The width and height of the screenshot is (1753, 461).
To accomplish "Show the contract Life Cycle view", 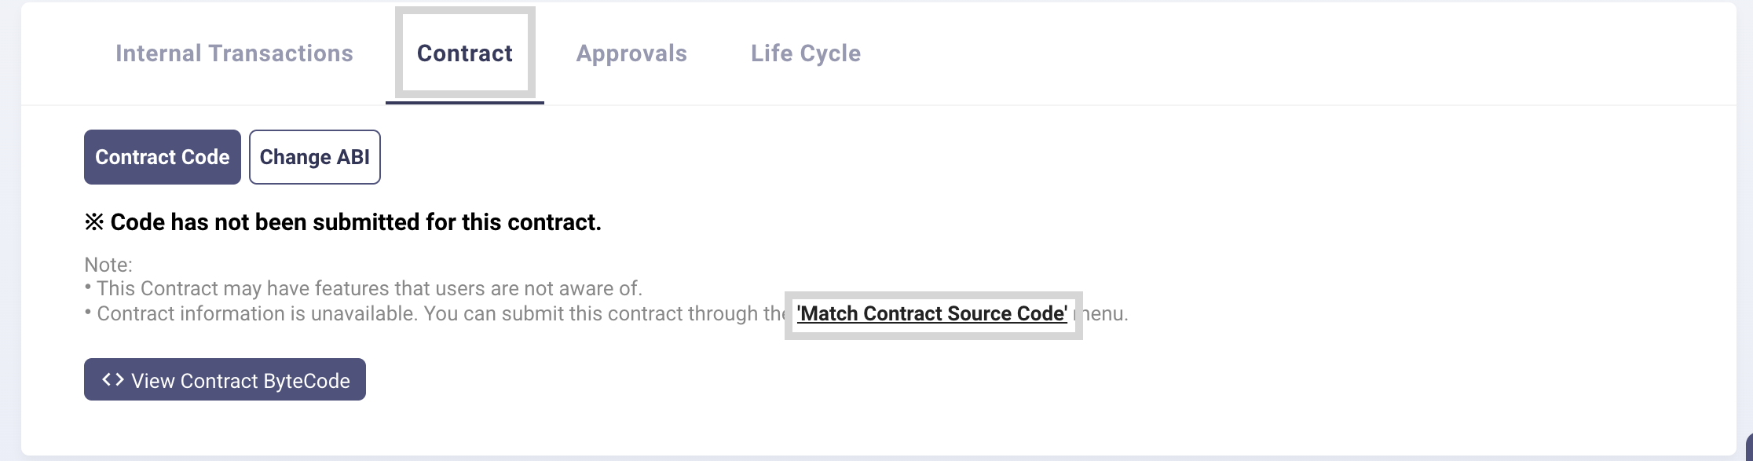I will point(805,53).
